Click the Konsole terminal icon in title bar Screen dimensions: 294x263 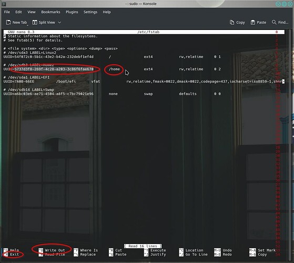[4, 4]
